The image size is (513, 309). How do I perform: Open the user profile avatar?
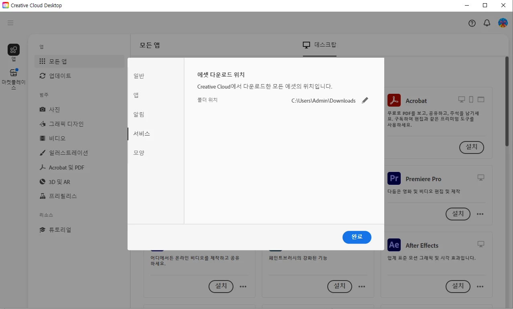(x=503, y=23)
